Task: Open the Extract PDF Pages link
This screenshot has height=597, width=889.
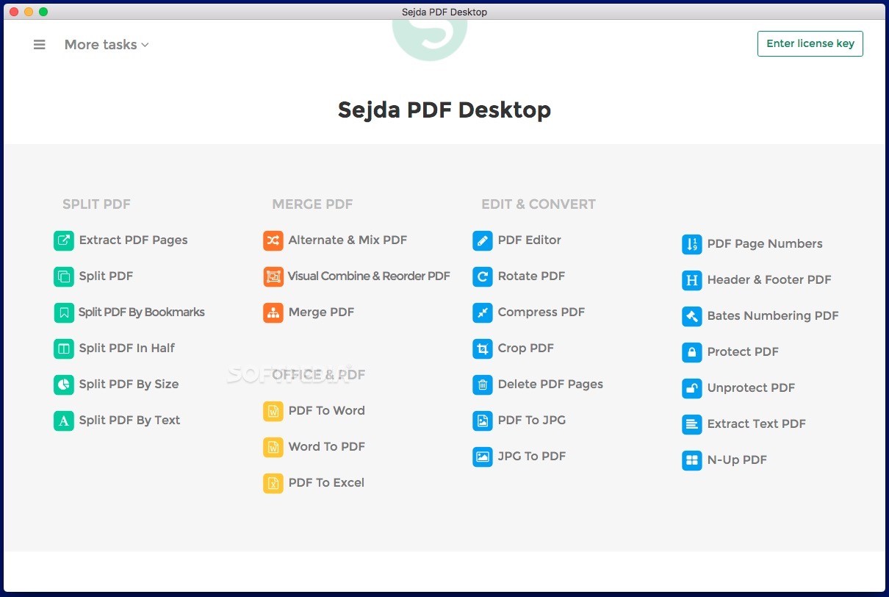Action: coord(133,240)
